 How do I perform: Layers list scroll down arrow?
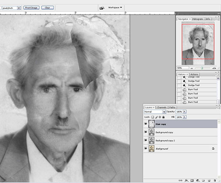(x=219, y=177)
